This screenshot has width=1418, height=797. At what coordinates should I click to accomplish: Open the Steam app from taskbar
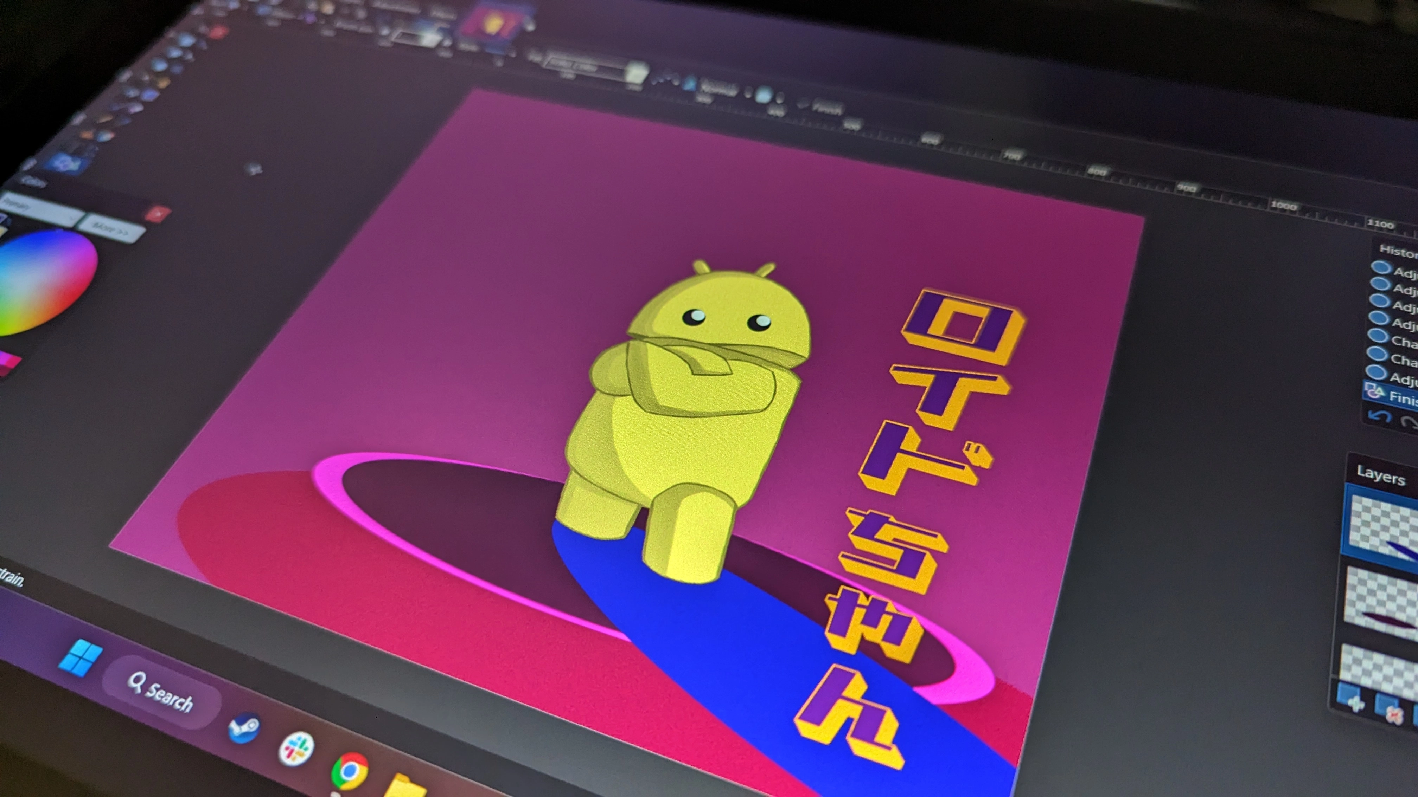243,727
